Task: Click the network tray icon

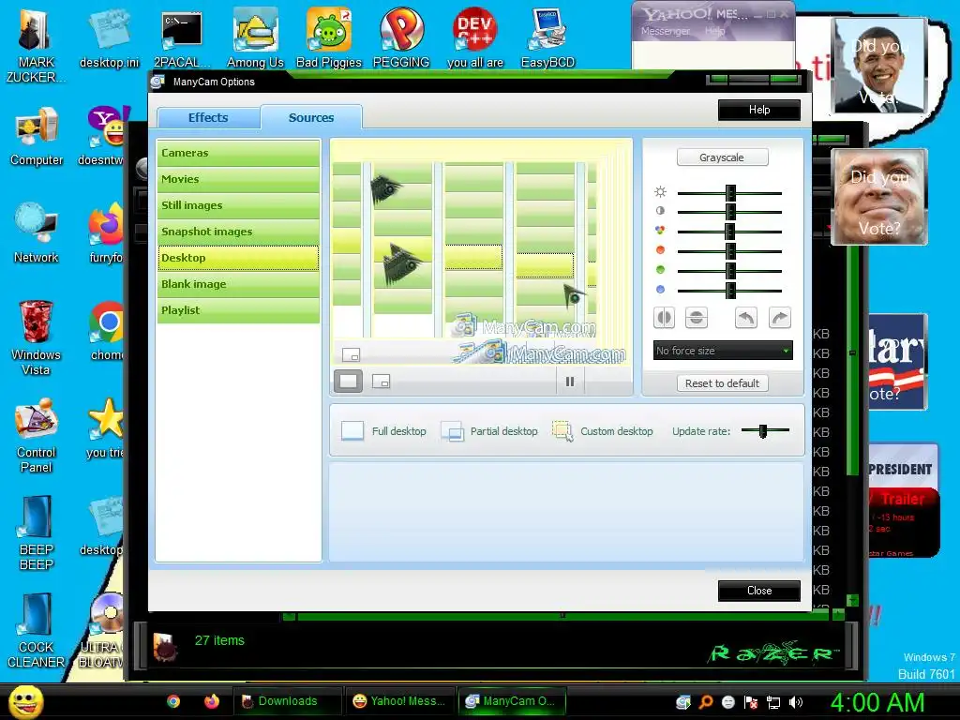Action: pyautogui.click(x=773, y=702)
